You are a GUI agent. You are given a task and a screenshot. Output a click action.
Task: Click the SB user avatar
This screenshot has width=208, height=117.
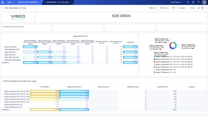(204, 2)
